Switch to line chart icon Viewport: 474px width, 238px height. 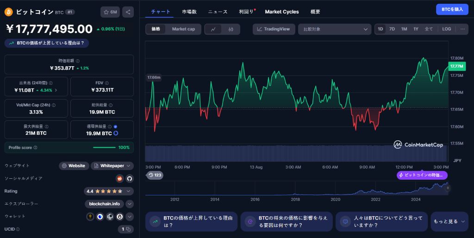pyautogui.click(x=213, y=29)
